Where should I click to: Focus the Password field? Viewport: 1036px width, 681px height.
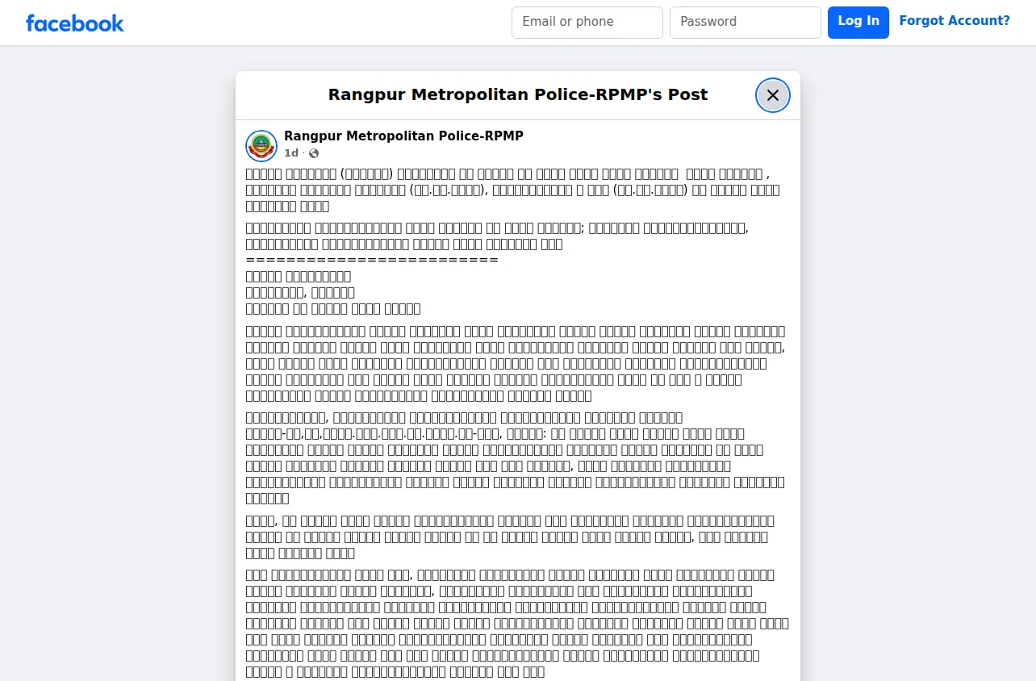[746, 23]
